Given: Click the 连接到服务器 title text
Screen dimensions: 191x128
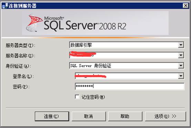Looking at the screenshot, I should pyautogui.click(x=22, y=6).
